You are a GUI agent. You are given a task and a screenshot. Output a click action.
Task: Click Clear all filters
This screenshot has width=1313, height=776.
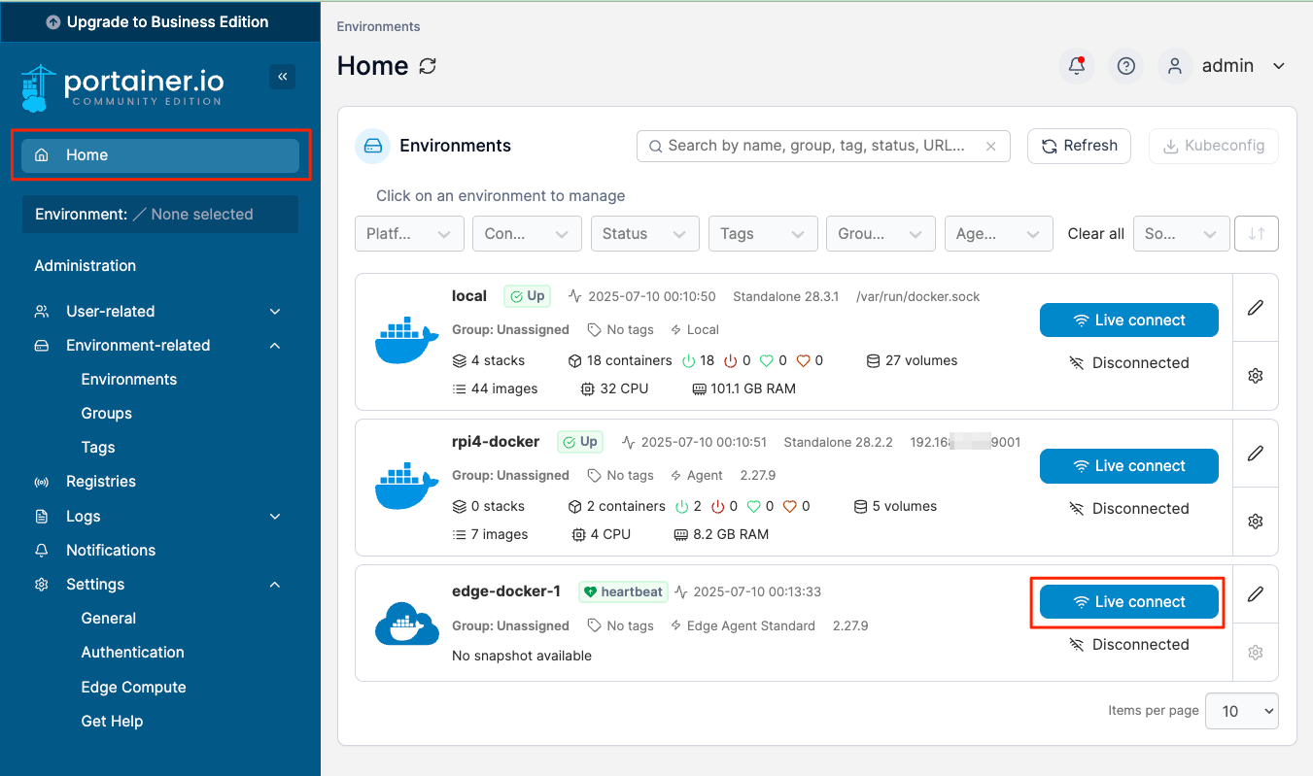[x=1096, y=234]
